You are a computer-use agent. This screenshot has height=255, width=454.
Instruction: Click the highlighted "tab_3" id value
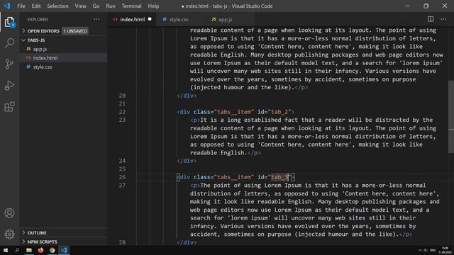pos(279,177)
